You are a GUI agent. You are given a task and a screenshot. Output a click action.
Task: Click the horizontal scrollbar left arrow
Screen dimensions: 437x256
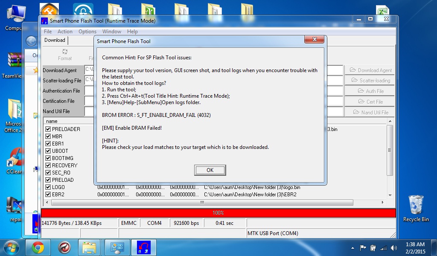click(47, 202)
